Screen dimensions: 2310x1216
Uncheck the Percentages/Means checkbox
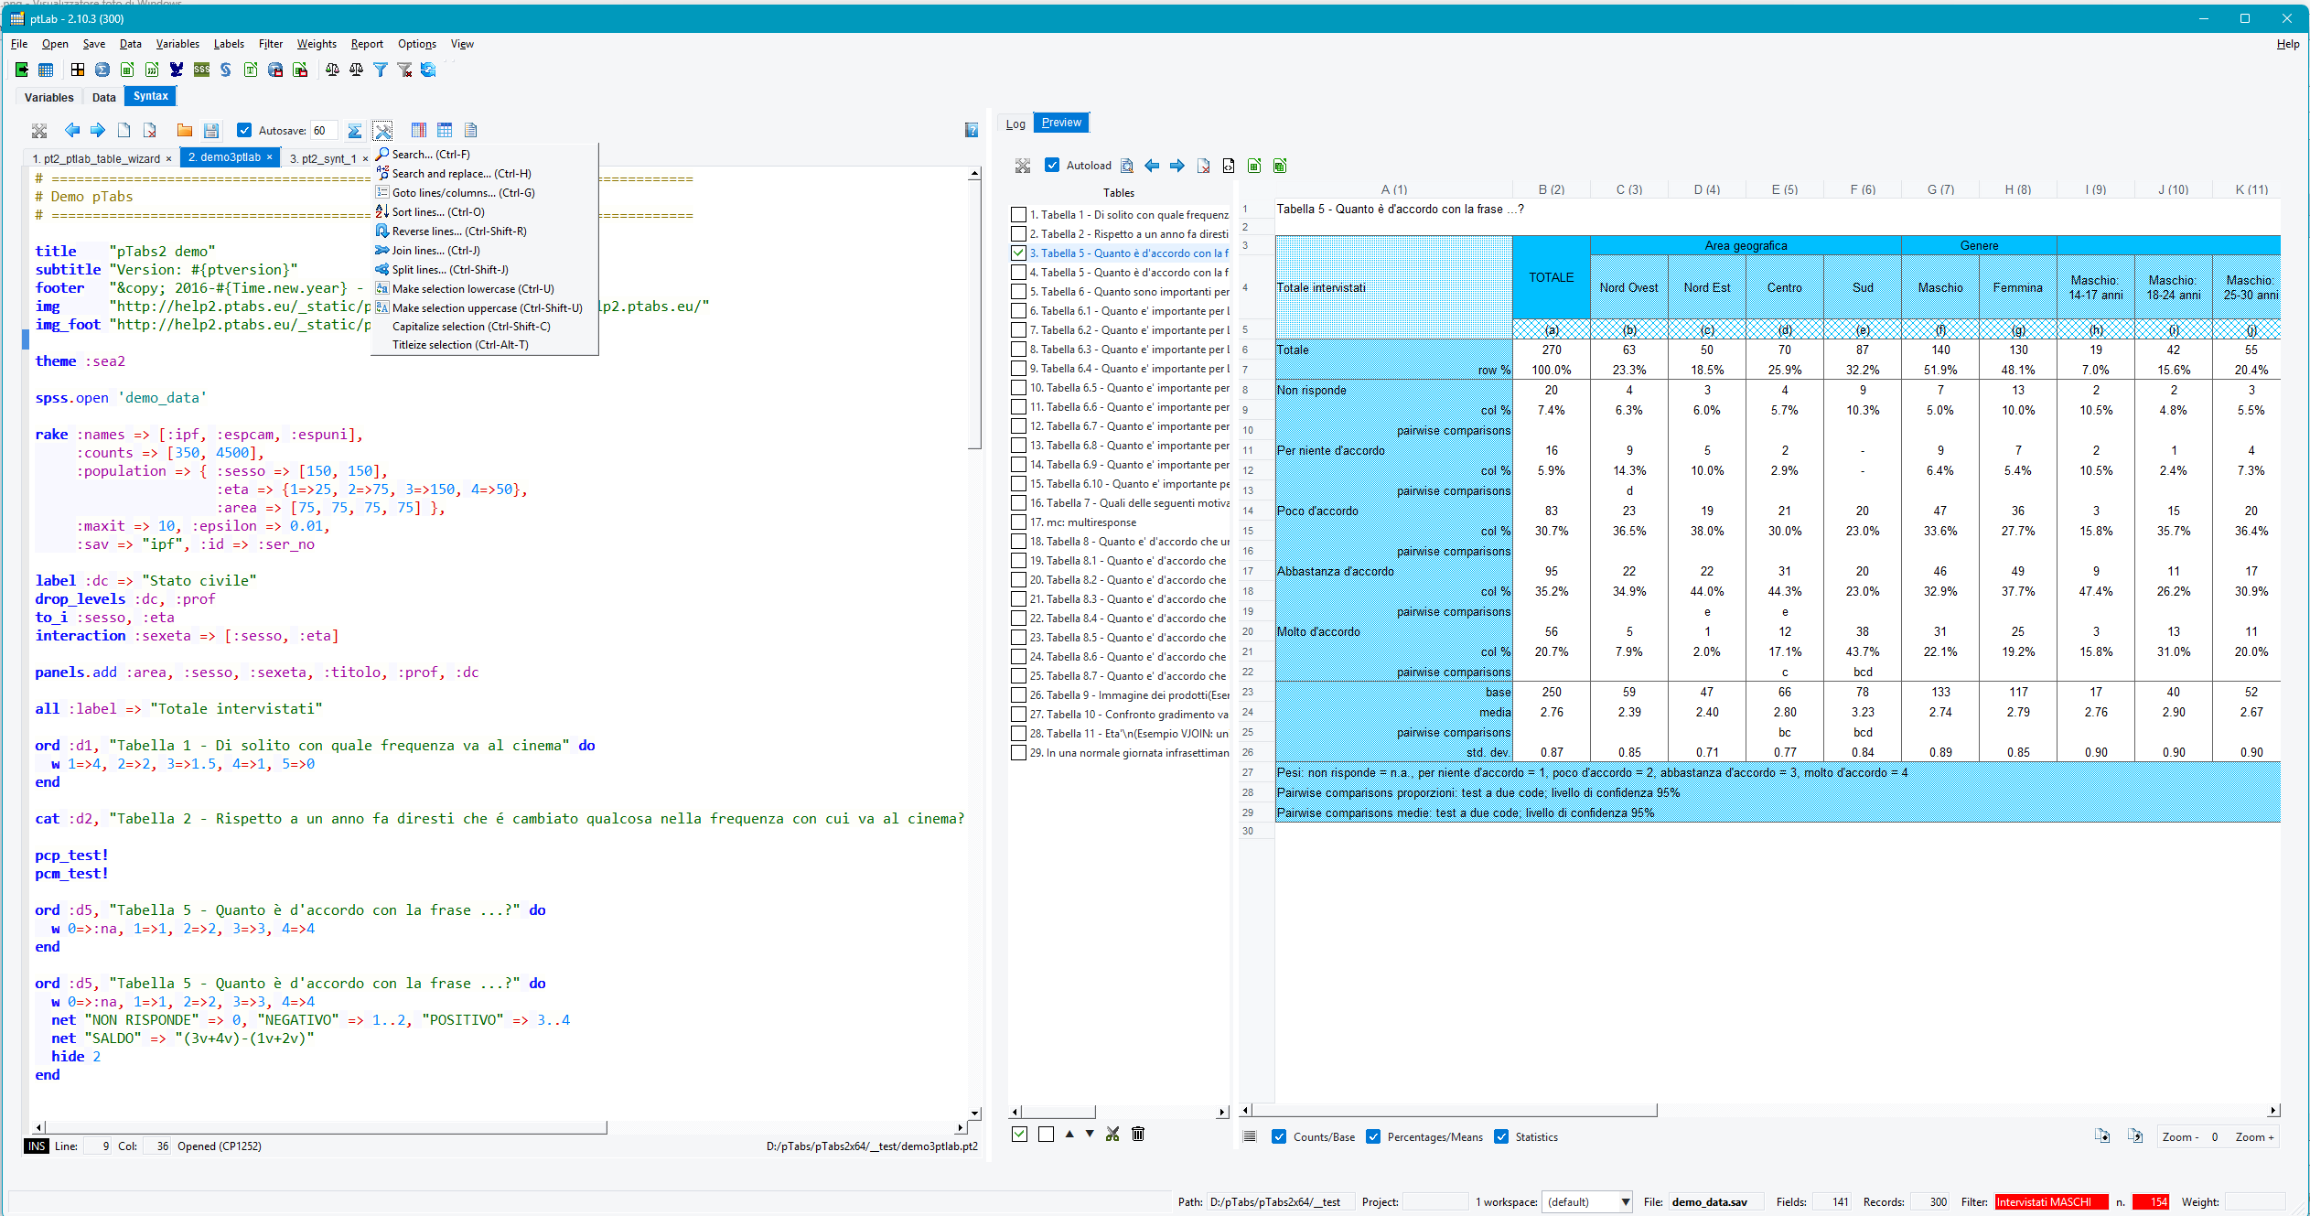pyautogui.click(x=1373, y=1136)
